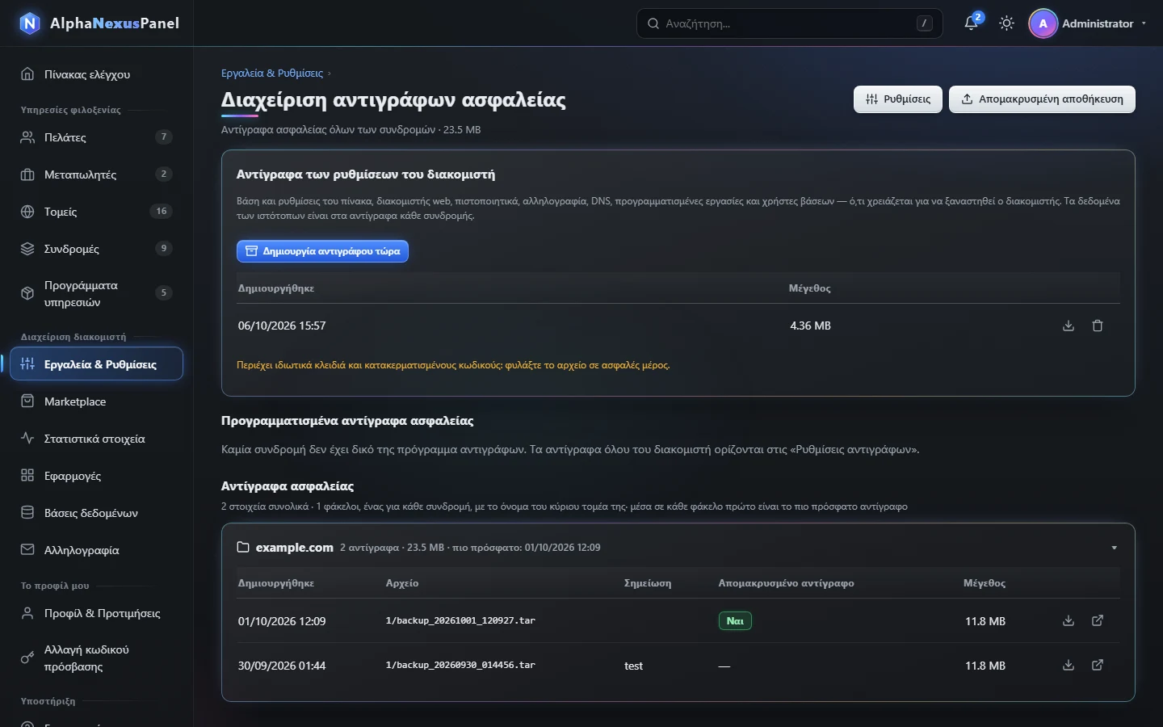Open the Administrator account menu

coord(1088,23)
